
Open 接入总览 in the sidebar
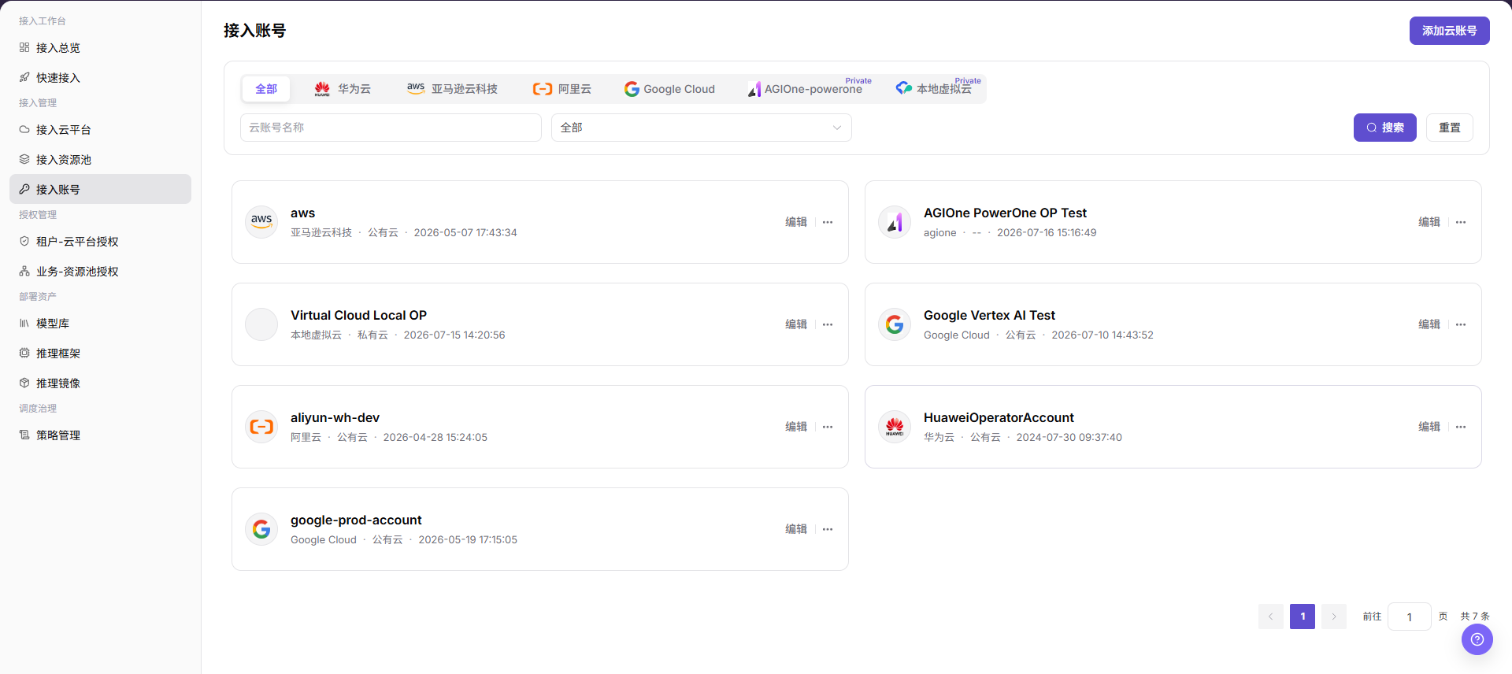point(100,48)
